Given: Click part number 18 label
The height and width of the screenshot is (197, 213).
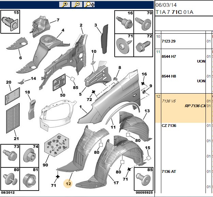Looking at the screenshot, I should click(27, 92).
